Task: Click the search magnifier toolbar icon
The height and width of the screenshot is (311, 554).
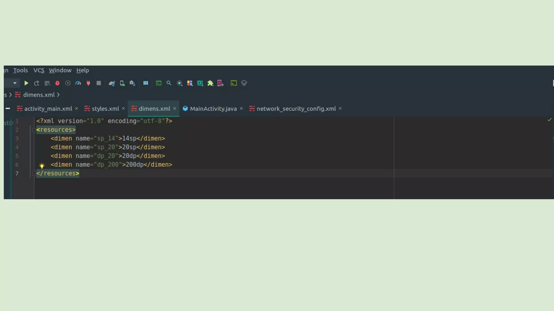Action: pos(169,83)
